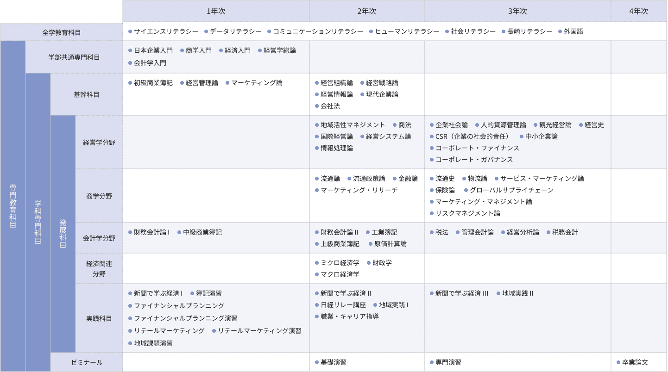Click the 地域課題演習 course

150,343
